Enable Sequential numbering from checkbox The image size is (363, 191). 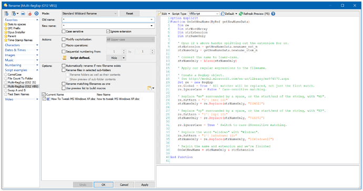pyautogui.click(x=64, y=51)
